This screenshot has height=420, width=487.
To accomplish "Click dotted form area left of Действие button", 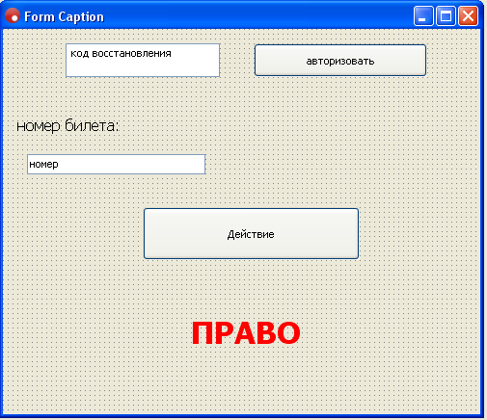I will click(x=73, y=233).
